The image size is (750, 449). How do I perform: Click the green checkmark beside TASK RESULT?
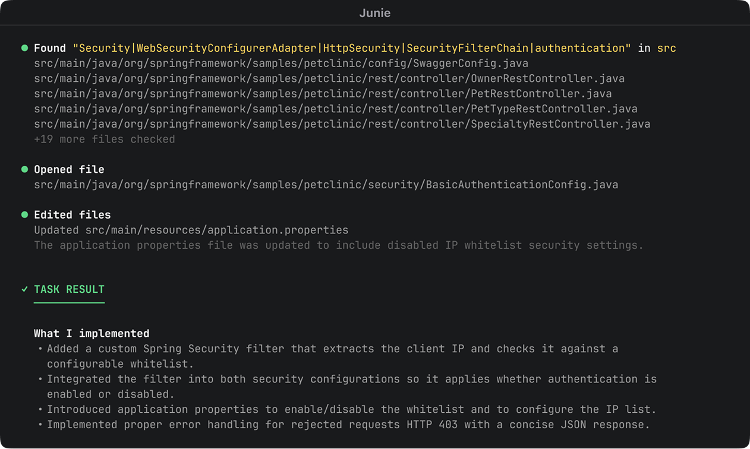tap(24, 289)
